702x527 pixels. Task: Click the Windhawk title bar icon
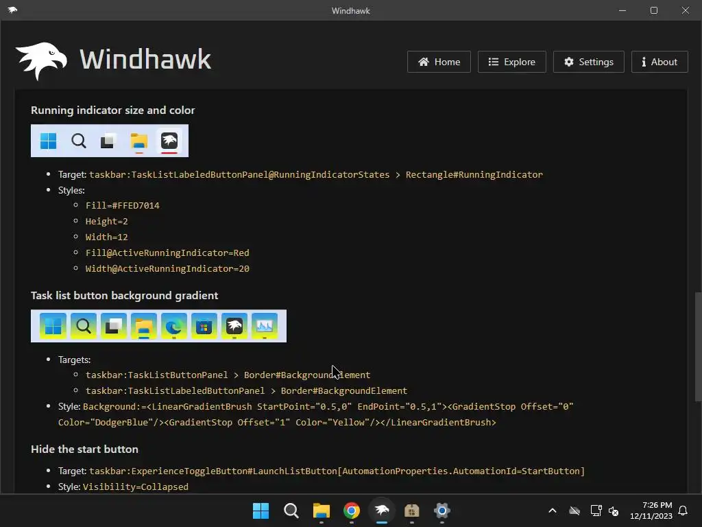[x=12, y=10]
